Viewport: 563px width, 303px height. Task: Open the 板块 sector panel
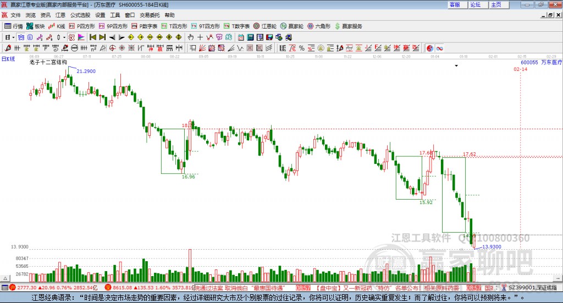pos(35,26)
